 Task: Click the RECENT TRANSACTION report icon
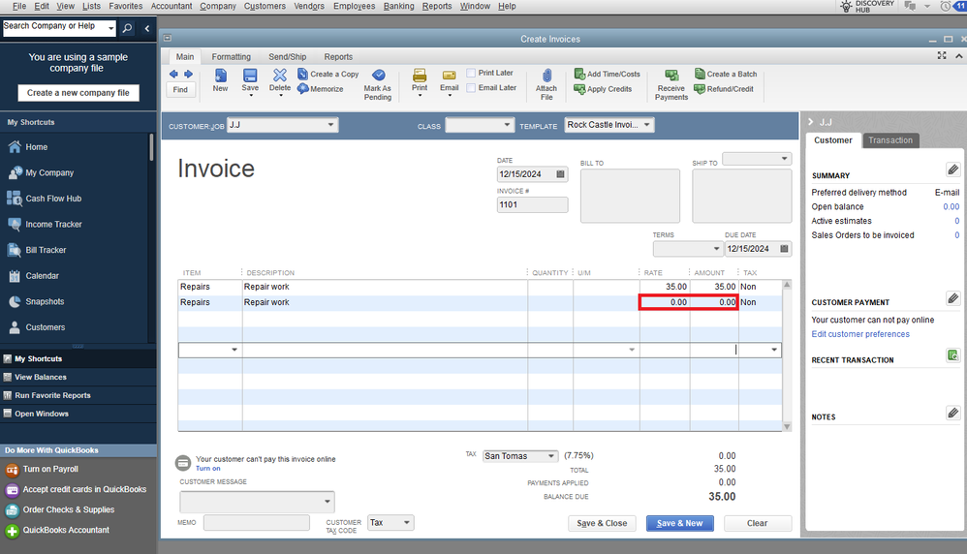(952, 354)
